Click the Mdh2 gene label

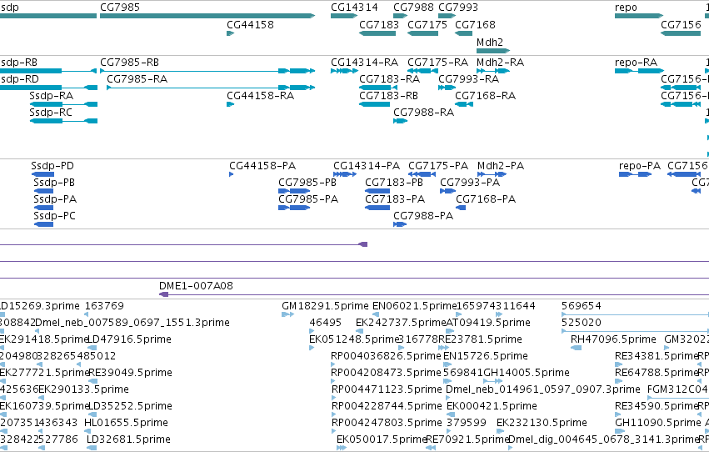[x=490, y=43]
